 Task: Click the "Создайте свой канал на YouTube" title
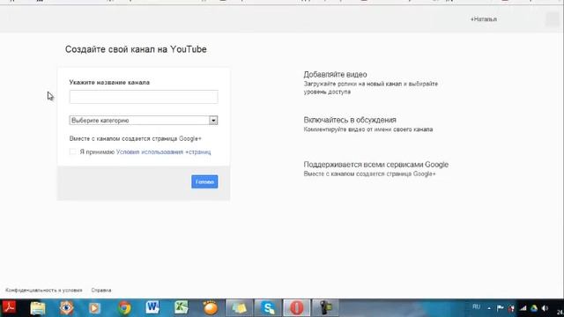click(x=136, y=49)
